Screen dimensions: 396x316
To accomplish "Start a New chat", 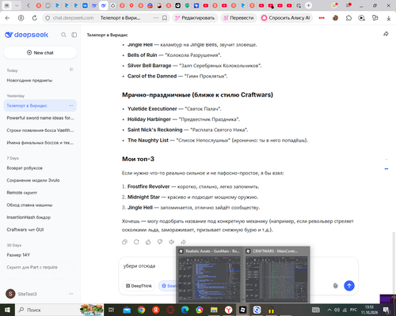I will (40, 53).
